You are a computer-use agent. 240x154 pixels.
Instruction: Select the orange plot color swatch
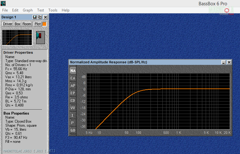(x=44, y=24)
